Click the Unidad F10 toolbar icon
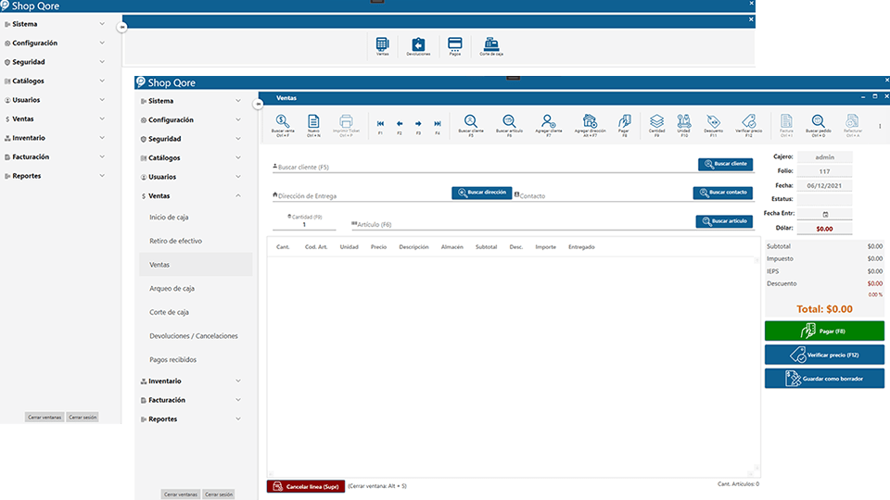Viewport: 890px width, 500px height. point(684,125)
